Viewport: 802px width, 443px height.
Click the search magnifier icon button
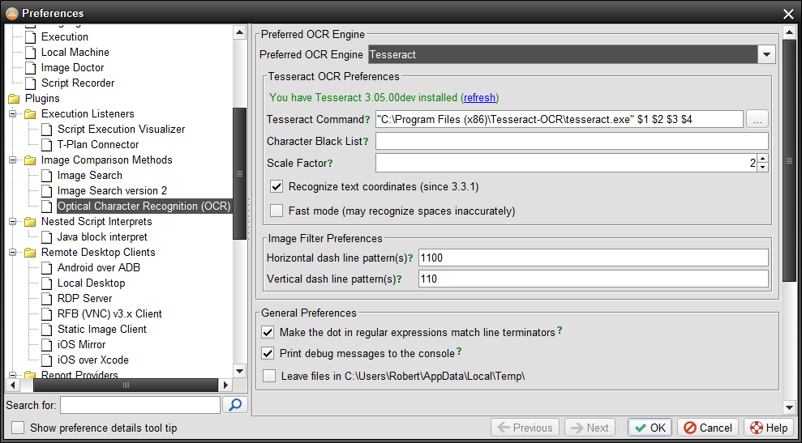(x=234, y=405)
